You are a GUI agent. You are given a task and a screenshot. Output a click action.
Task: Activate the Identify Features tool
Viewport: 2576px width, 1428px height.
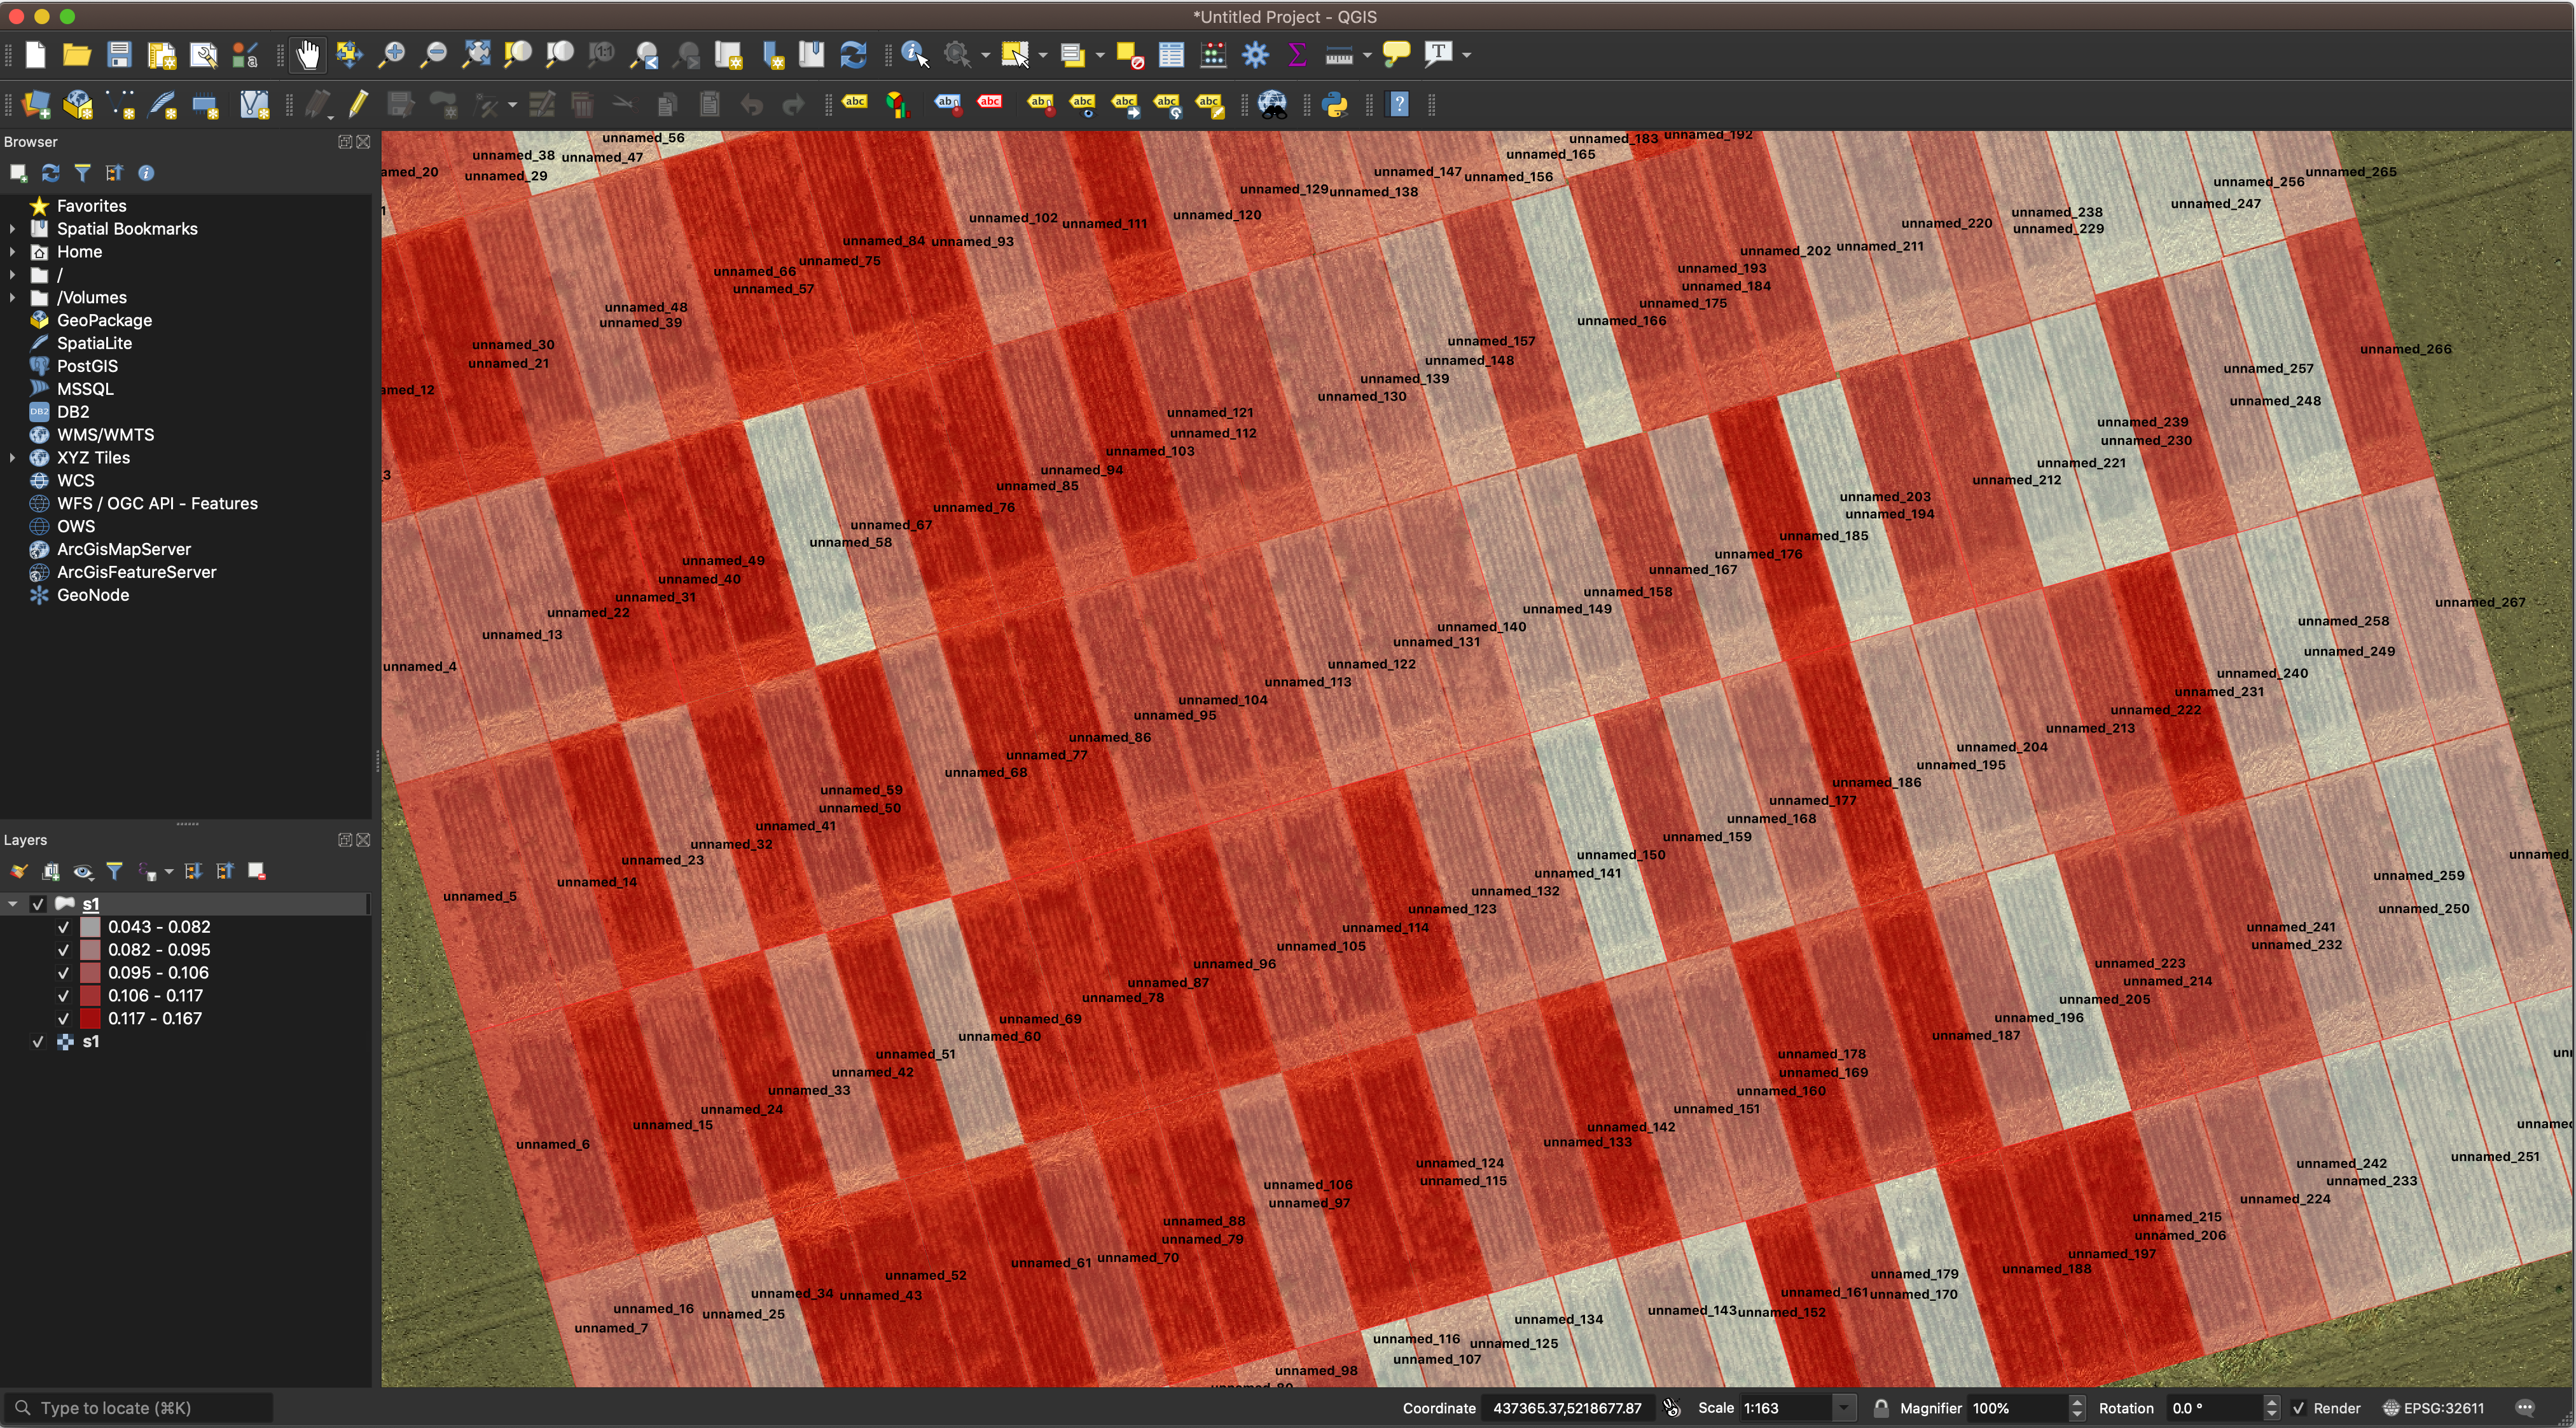914,54
